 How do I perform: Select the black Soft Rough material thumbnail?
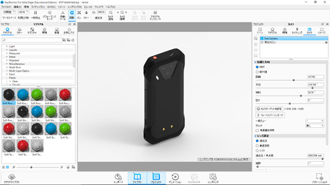tap(9, 96)
